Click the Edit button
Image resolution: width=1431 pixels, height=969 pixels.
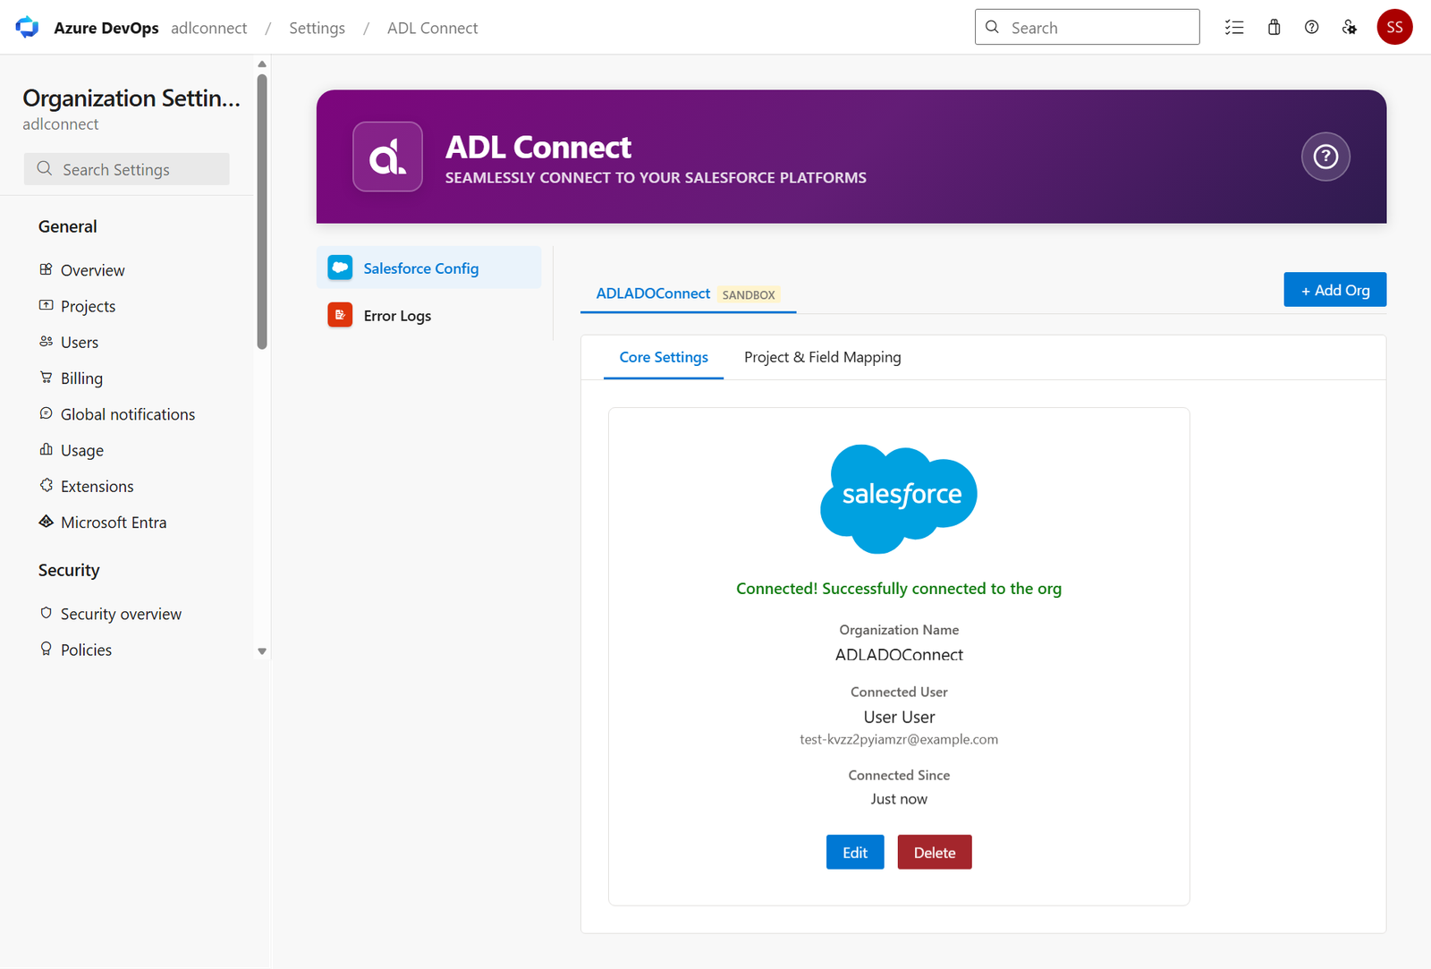pyautogui.click(x=855, y=852)
